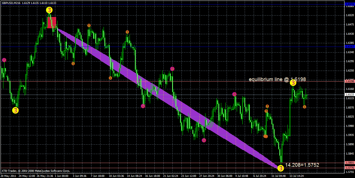Click the 1.6070 price axis label

(x=350, y=108)
